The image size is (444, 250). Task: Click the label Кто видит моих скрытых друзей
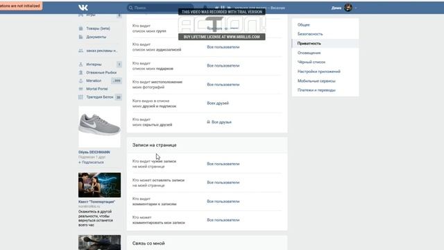click(152, 122)
